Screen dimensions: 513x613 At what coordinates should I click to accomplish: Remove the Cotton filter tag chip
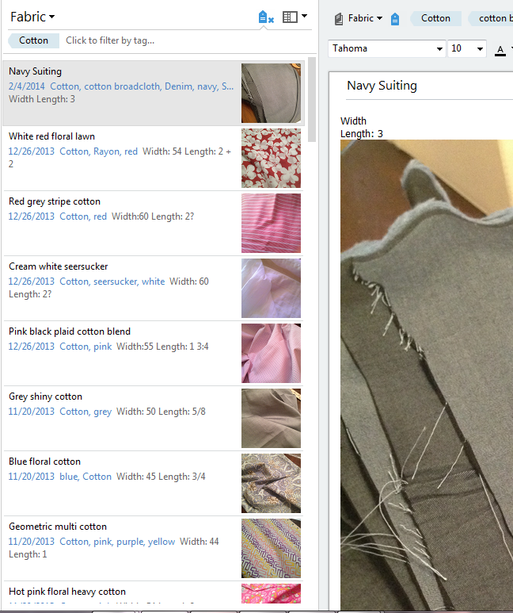(33, 40)
